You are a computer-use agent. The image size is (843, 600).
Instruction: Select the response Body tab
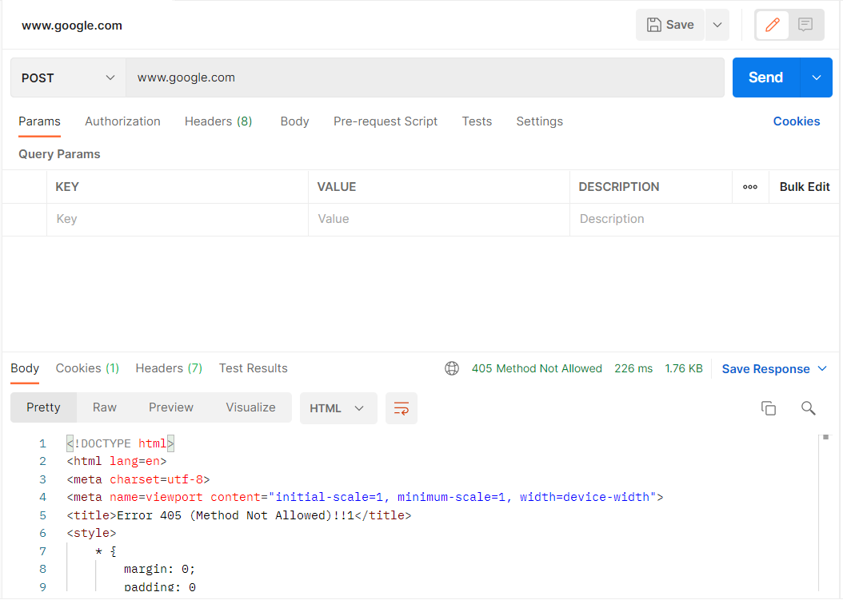click(x=25, y=368)
